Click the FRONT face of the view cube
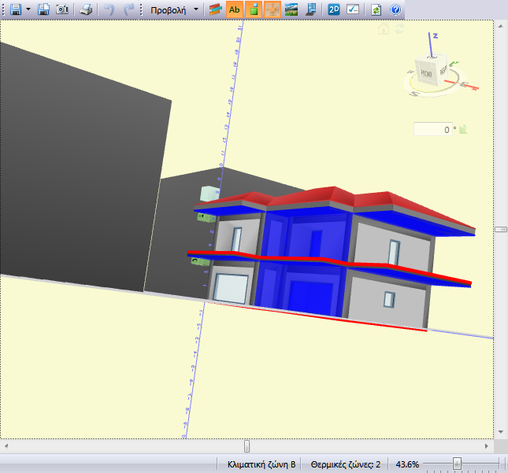508x473 pixels. coord(426,75)
